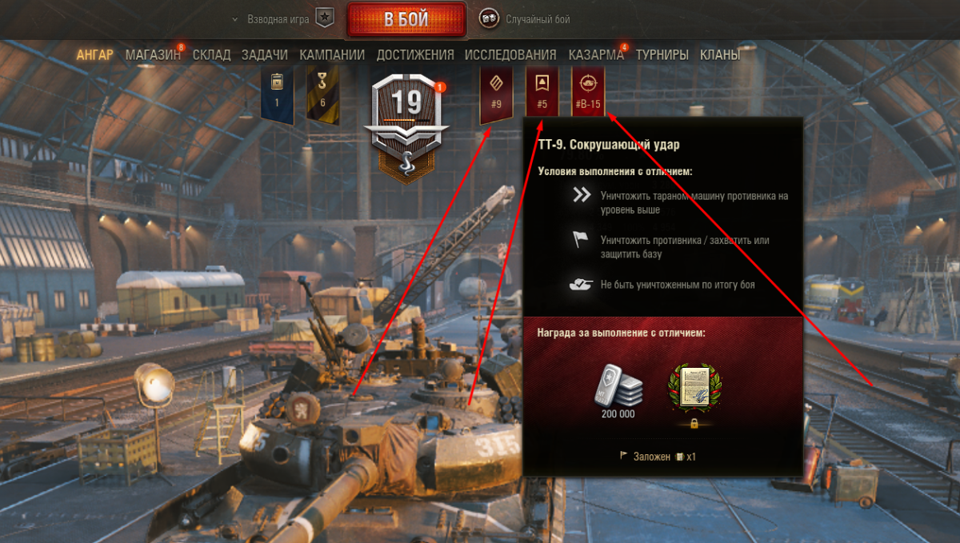Open the level 19 battle pass emblem
960x543 pixels.
406,128
